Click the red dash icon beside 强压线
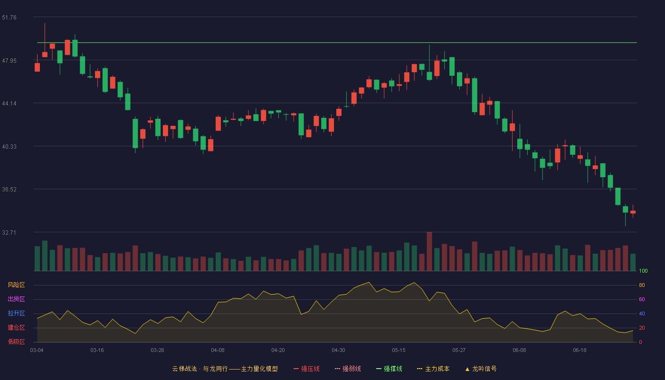 coord(296,369)
